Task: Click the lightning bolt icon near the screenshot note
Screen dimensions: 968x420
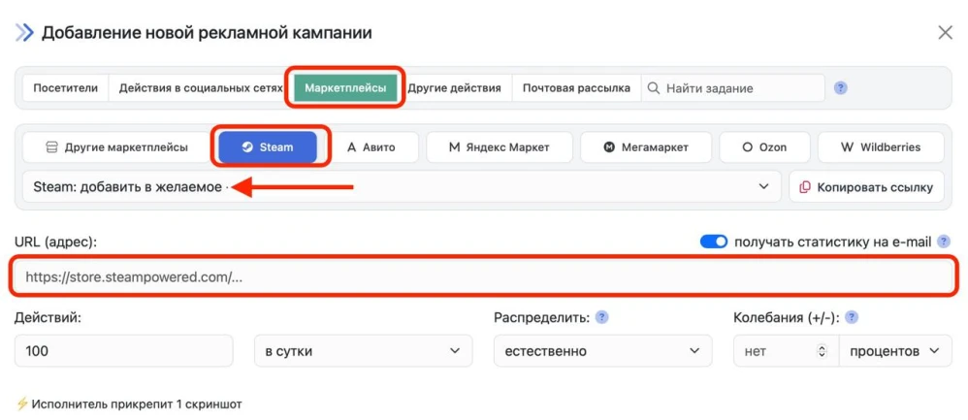Action: (21, 404)
